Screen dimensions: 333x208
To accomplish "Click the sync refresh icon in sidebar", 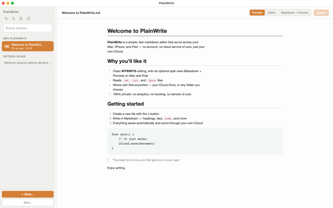I will pos(6,19).
